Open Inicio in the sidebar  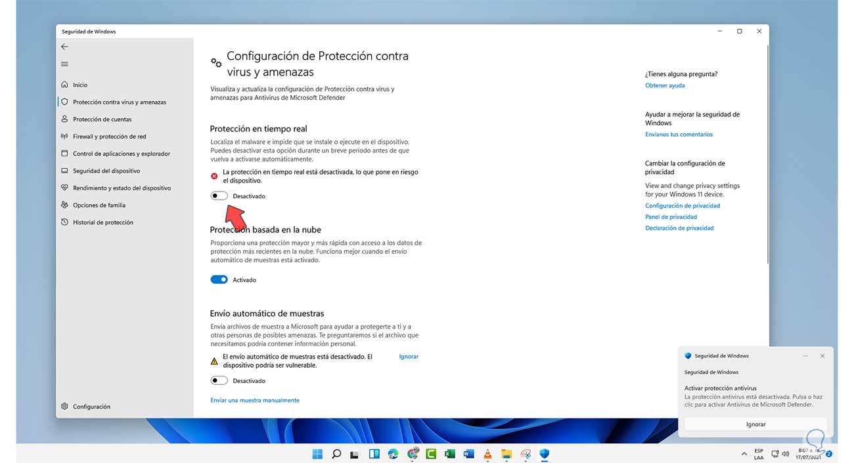pos(80,85)
